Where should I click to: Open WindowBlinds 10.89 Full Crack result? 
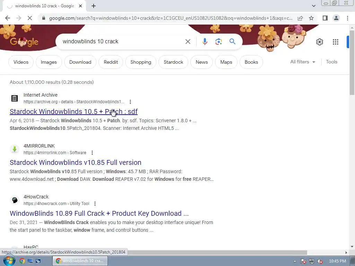tap(99, 213)
